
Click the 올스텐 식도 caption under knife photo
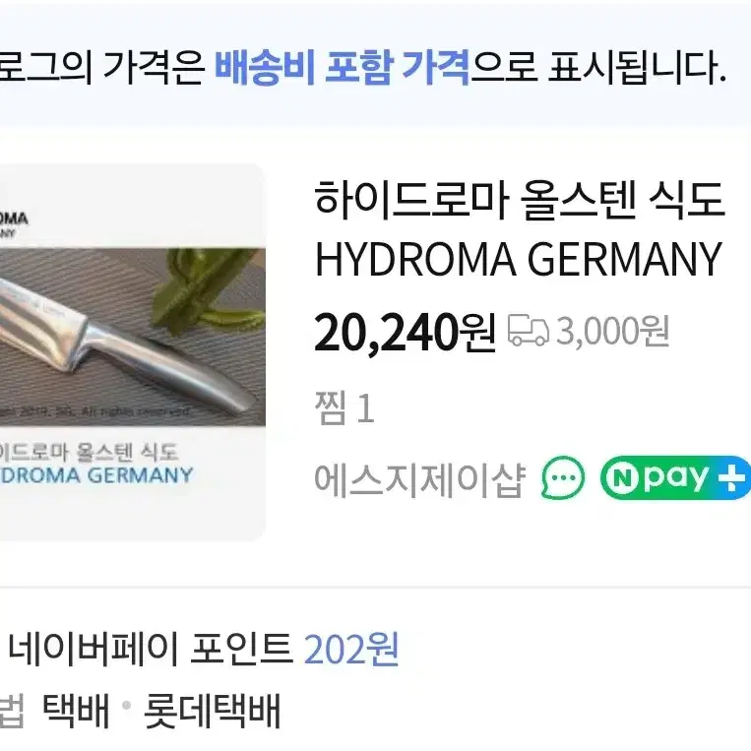129,452
